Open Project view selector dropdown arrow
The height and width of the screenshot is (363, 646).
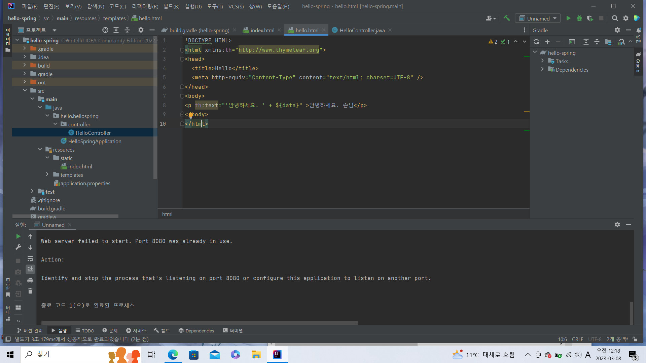click(x=54, y=30)
